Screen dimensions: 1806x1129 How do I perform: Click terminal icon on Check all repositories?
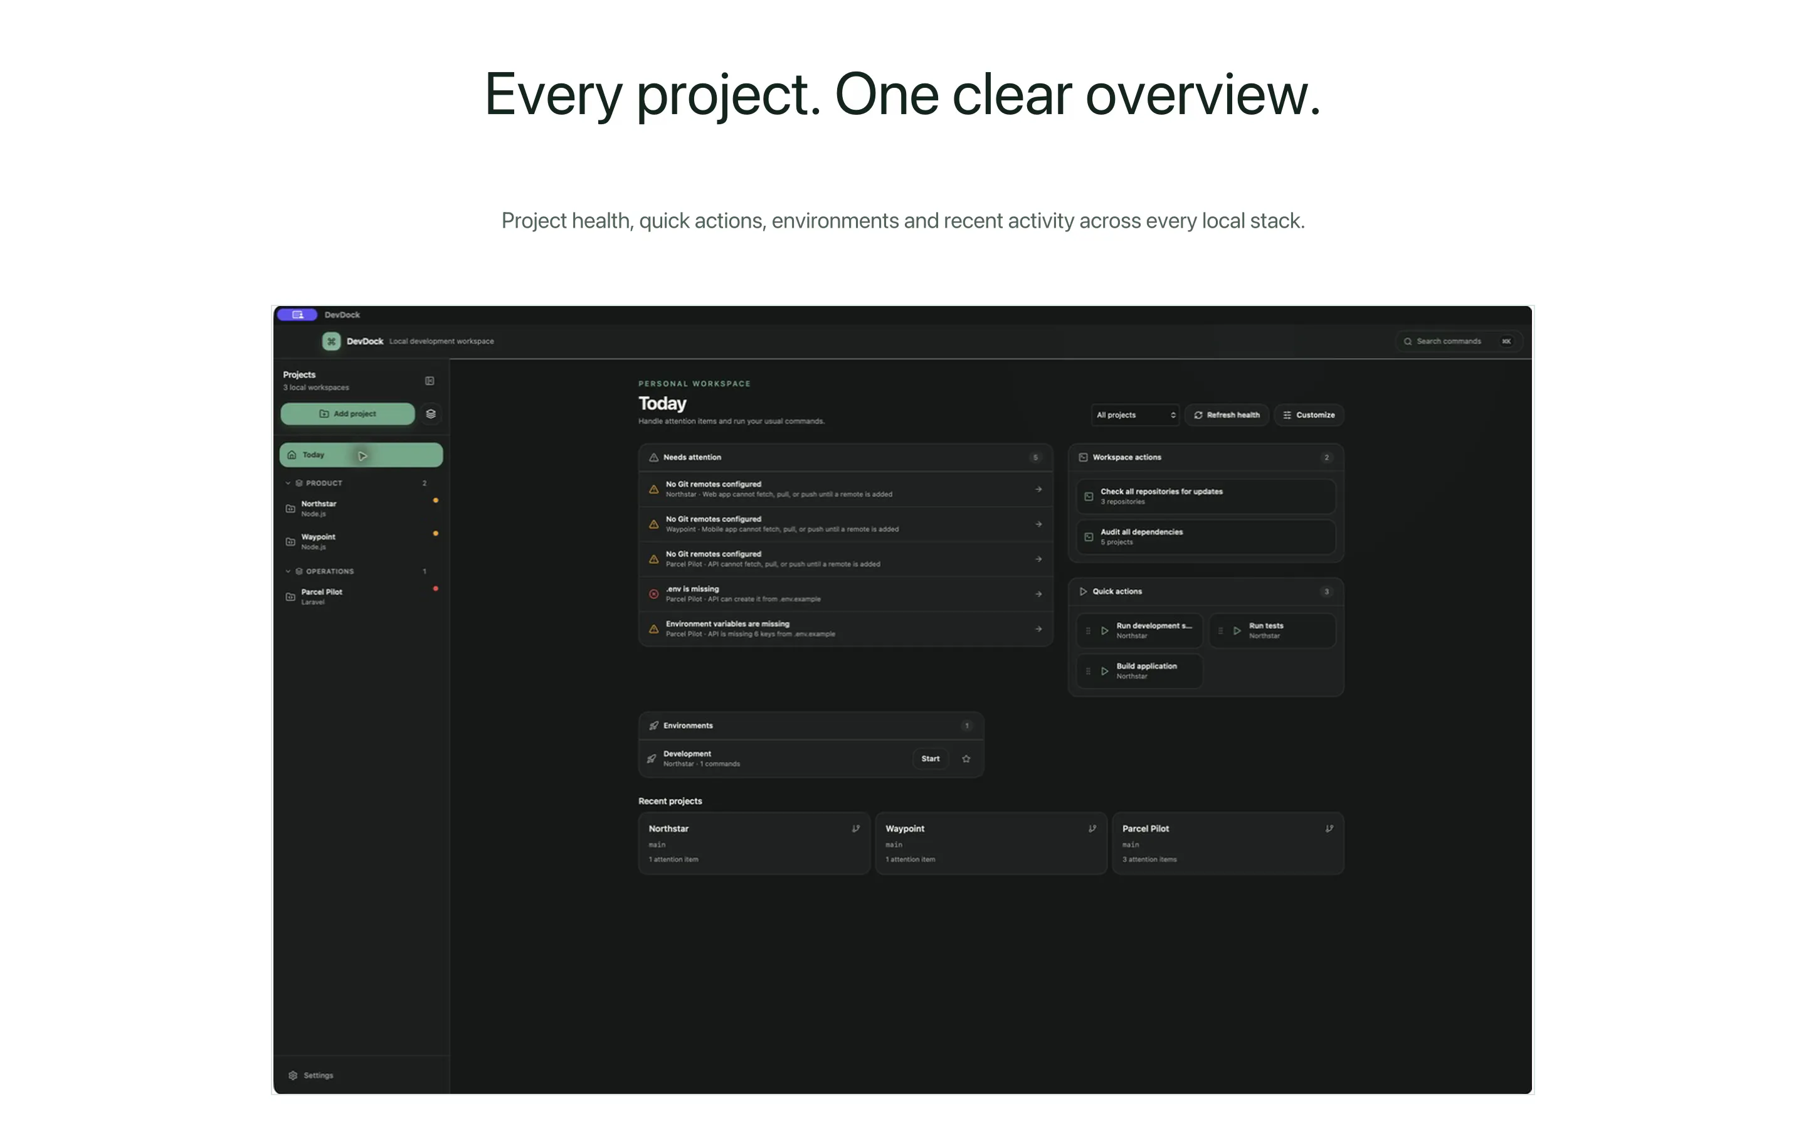pos(1089,496)
